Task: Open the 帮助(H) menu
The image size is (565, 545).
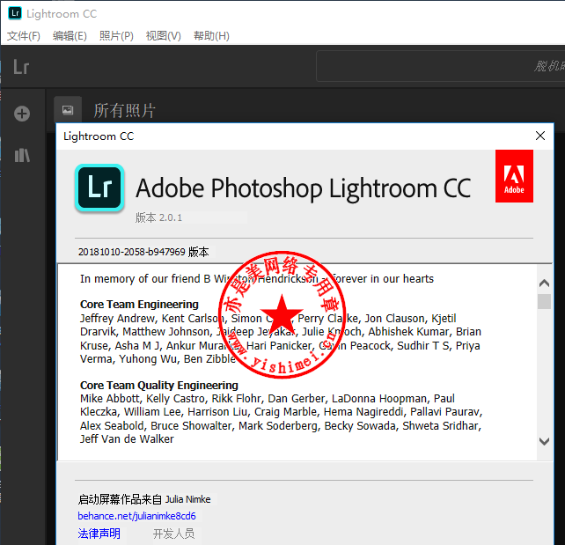Action: [211, 36]
